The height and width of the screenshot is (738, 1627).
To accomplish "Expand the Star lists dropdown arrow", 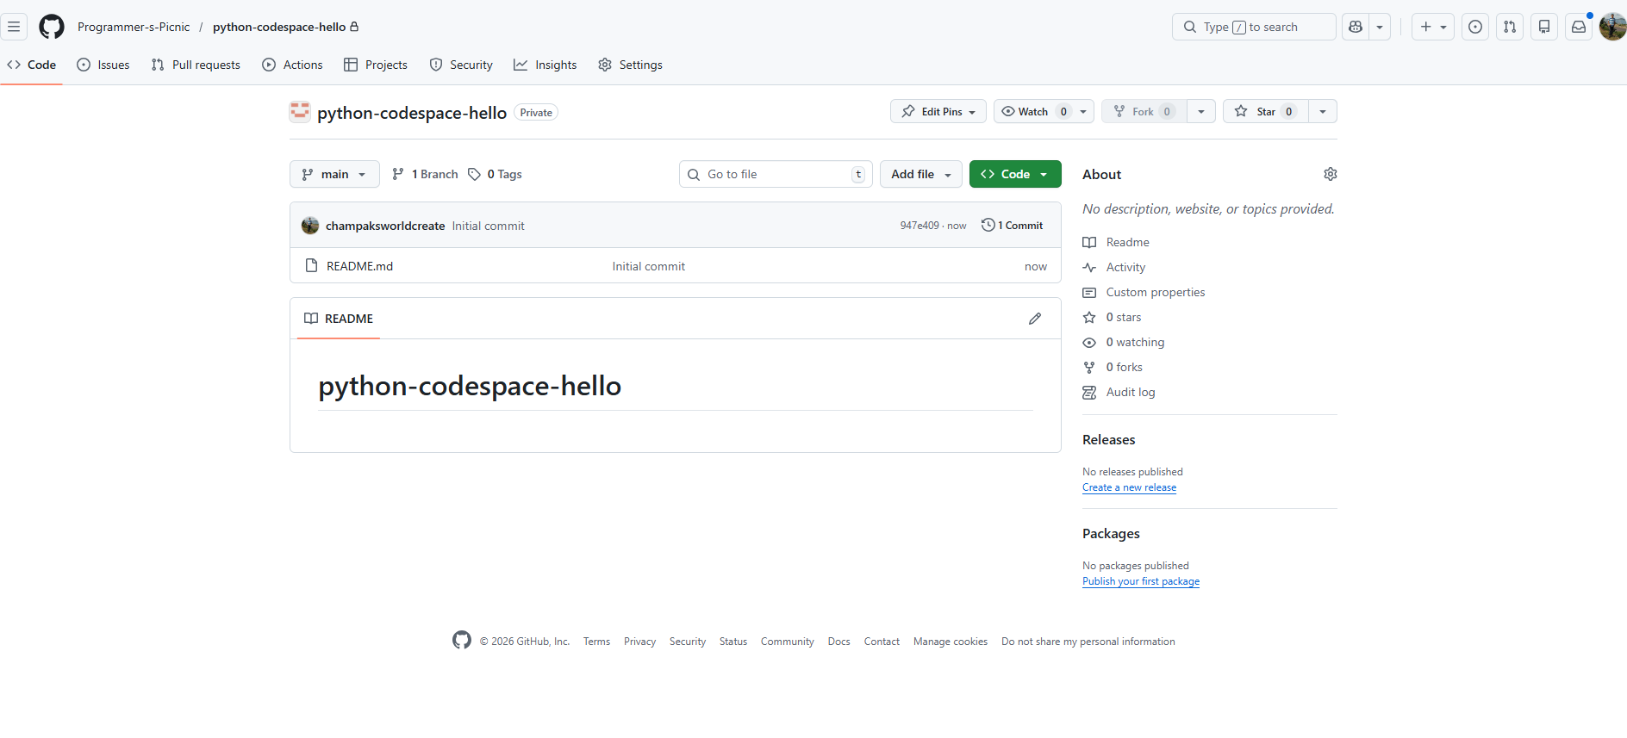I will [1323, 111].
